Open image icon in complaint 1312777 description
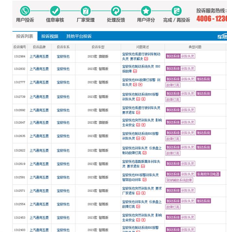The image size is (227, 232). click(135, 85)
